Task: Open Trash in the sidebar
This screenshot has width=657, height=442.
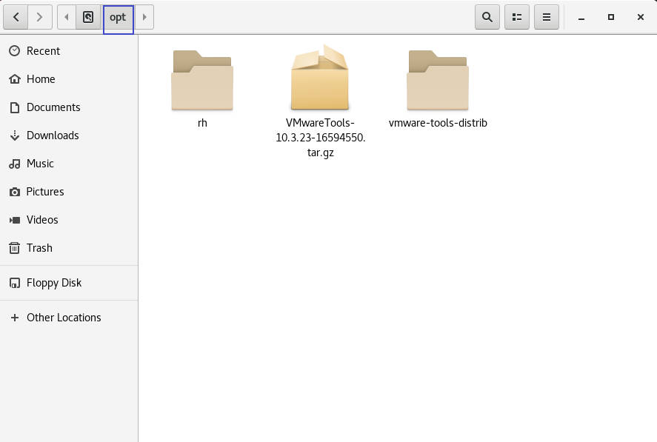Action: (x=69, y=248)
